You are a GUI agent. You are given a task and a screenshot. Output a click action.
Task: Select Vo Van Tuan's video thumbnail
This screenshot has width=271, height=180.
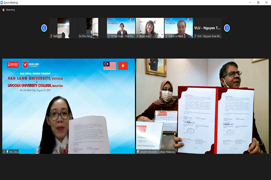click(121, 28)
